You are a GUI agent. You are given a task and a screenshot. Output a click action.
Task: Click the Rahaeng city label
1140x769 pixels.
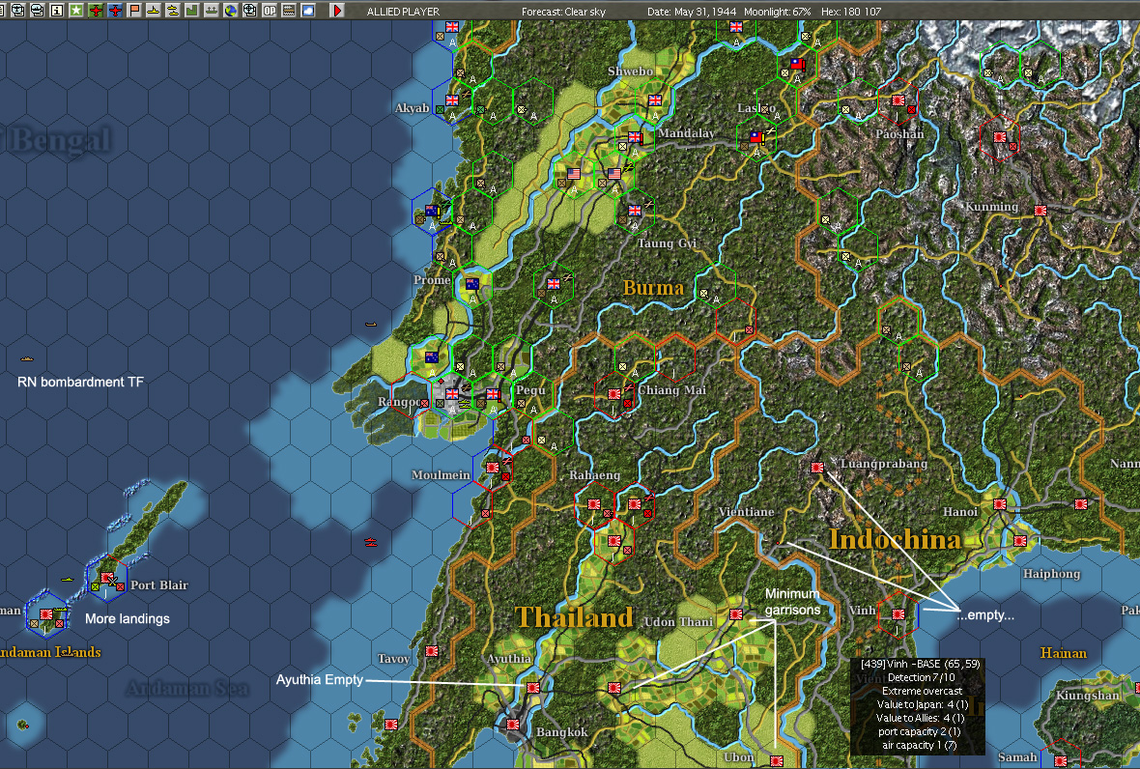point(595,474)
